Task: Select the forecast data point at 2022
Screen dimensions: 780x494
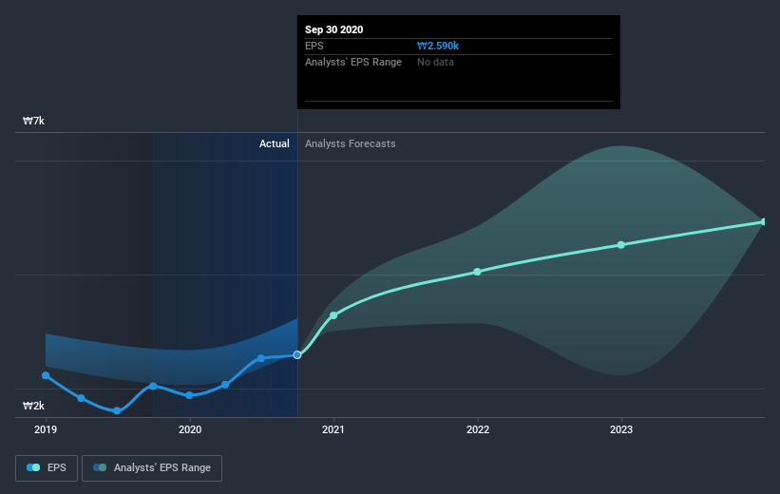Action: click(x=477, y=272)
